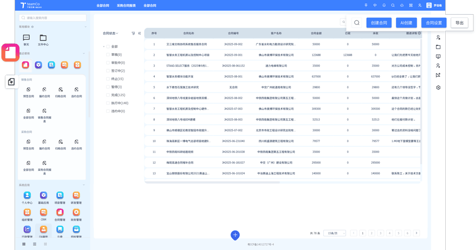Image resolution: width=476 pixels, height=250 pixels.
Task: Click the blue floating plus button
Action: pos(235,235)
